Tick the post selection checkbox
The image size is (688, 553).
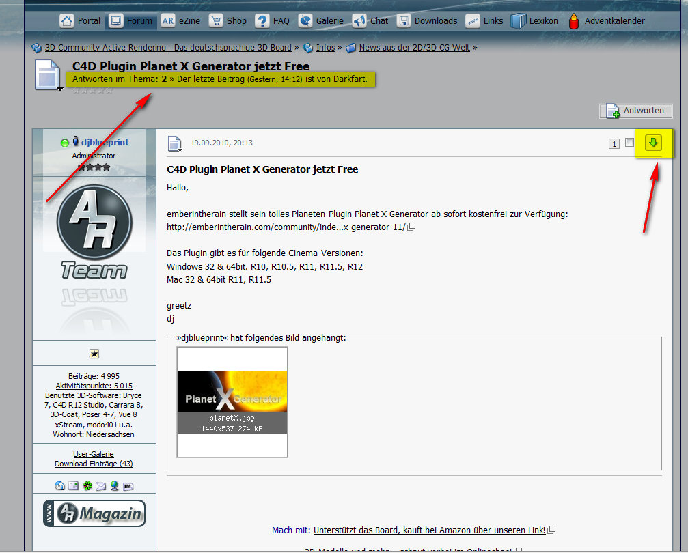630,143
